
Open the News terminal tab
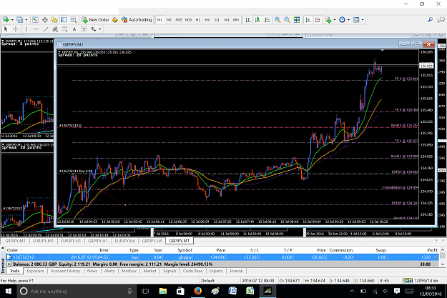pyautogui.click(x=92, y=271)
